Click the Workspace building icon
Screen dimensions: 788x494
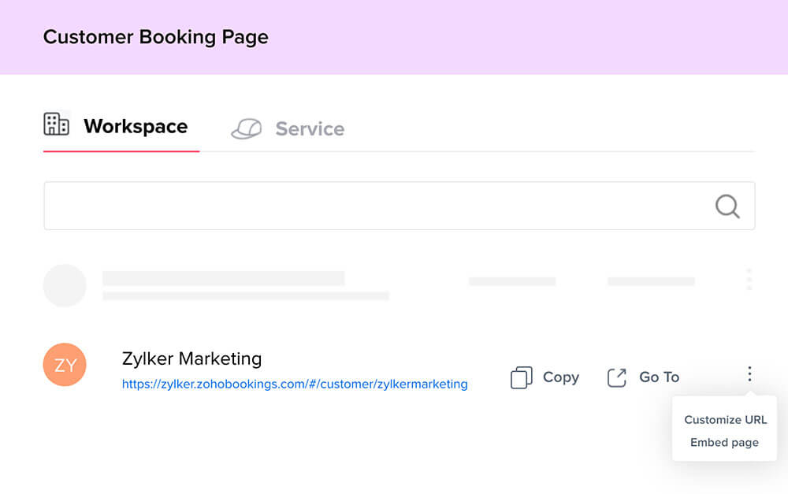coord(56,124)
